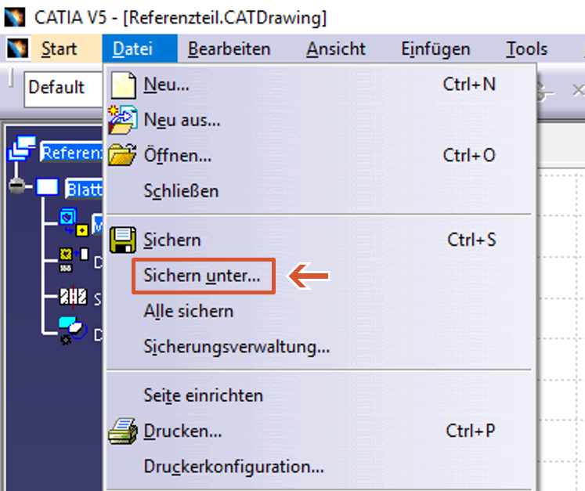Open the Default style dropdown
The height and width of the screenshot is (491, 585).
[x=63, y=88]
